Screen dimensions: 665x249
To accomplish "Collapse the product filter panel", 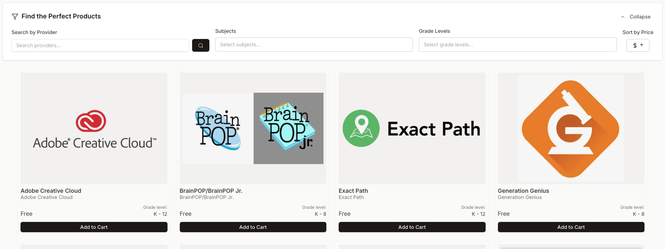I will point(635,17).
